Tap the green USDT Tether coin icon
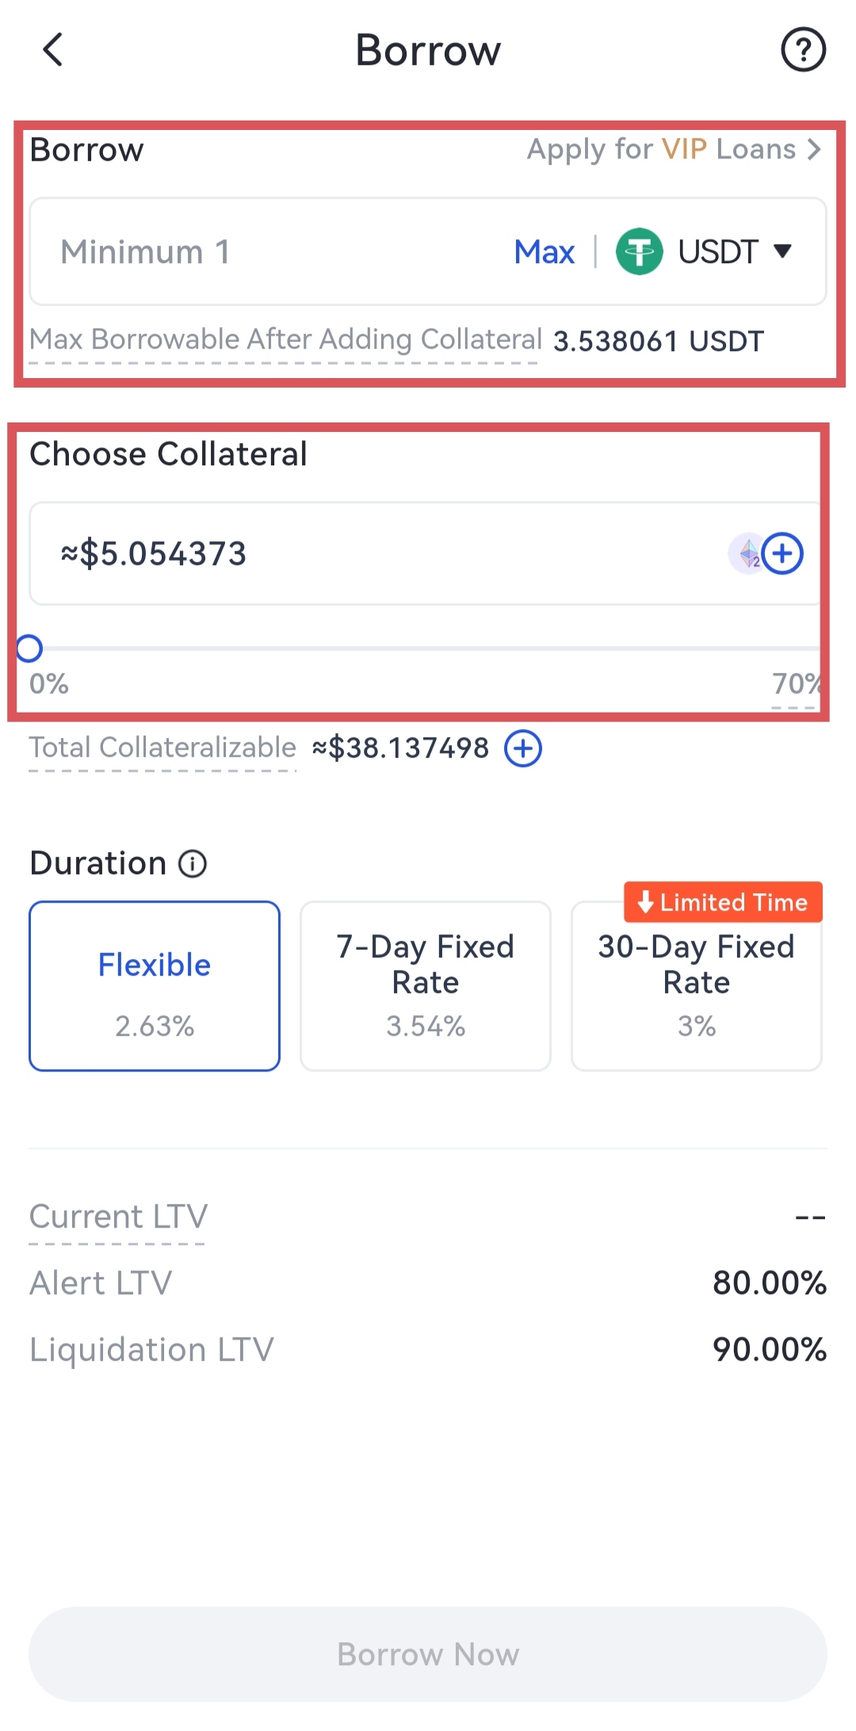 639,252
